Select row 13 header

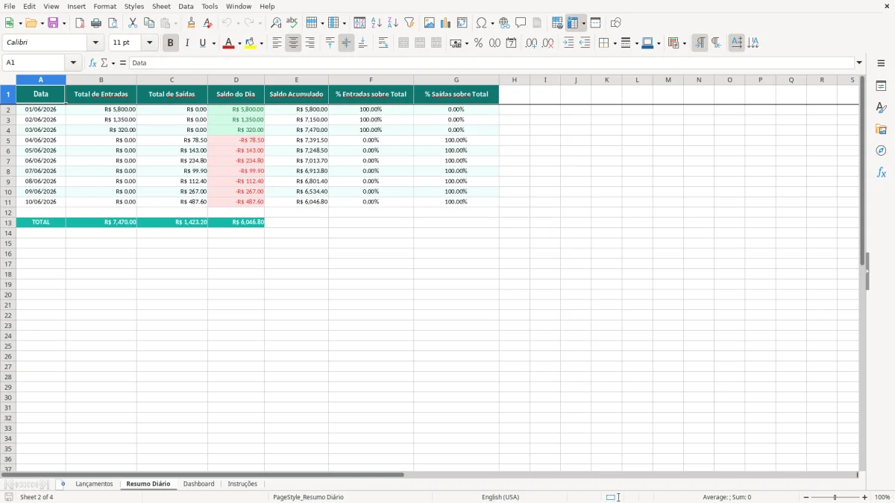[8, 222]
